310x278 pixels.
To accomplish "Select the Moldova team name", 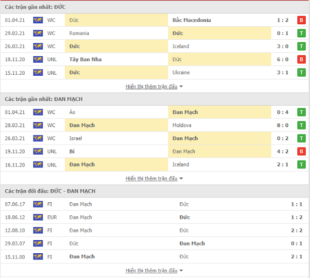I will (x=182, y=125).
